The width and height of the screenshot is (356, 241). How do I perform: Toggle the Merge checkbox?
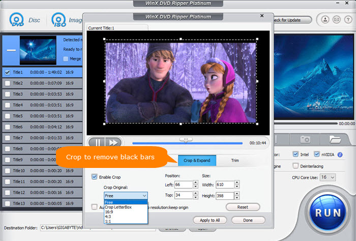click(x=66, y=59)
